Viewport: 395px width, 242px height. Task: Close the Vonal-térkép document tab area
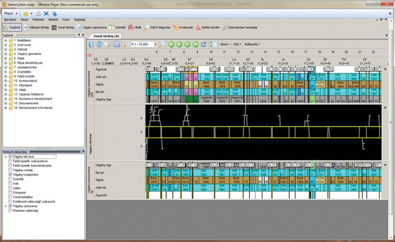[x=386, y=35]
